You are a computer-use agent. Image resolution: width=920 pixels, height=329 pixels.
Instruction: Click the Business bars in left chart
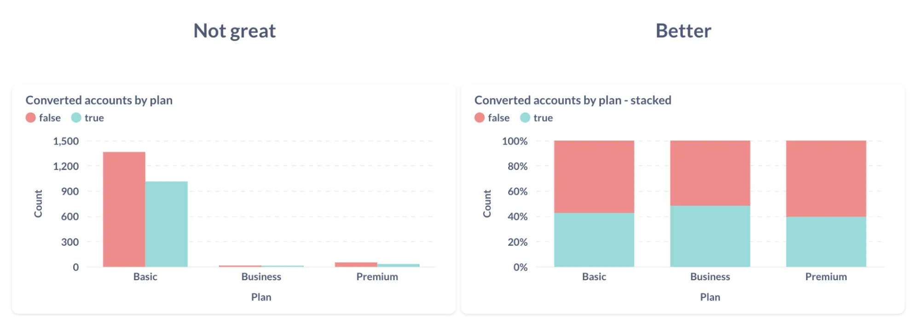pos(261,266)
